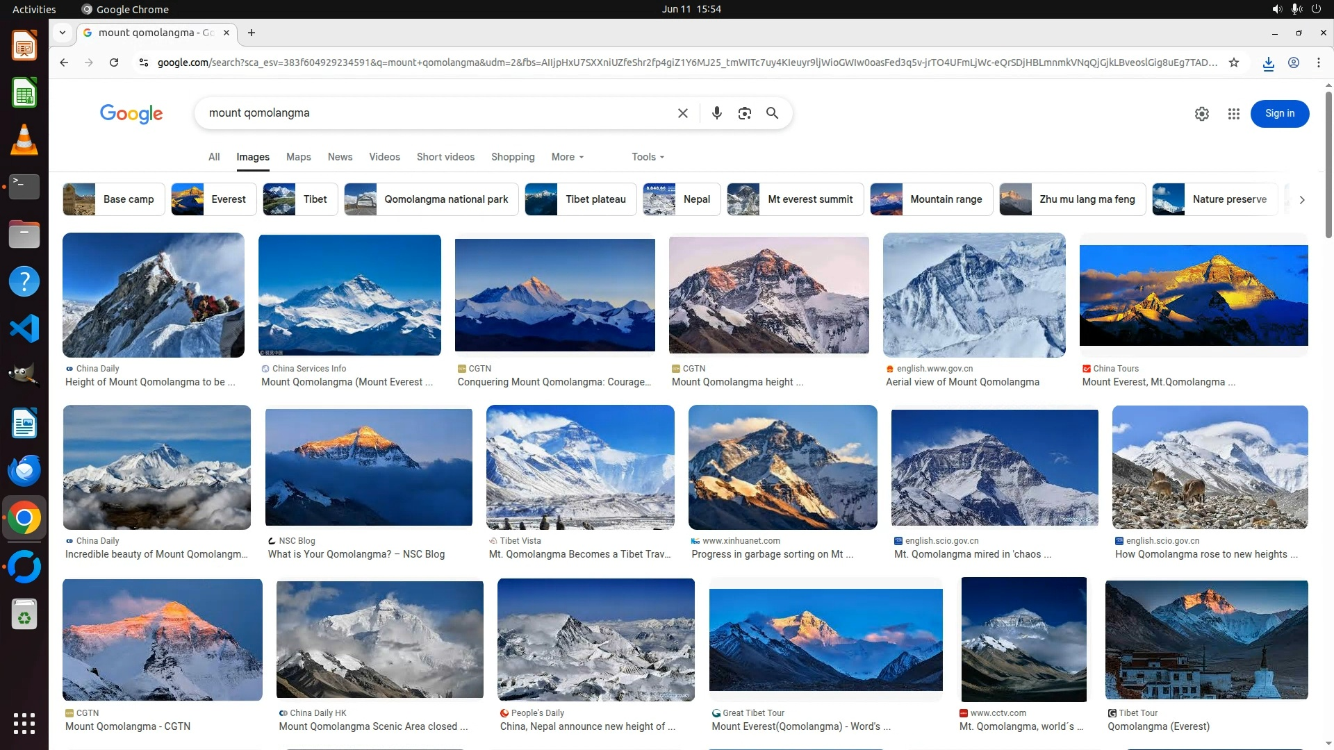This screenshot has height=750, width=1334.
Task: Open the Tools dropdown
Action: (648, 157)
